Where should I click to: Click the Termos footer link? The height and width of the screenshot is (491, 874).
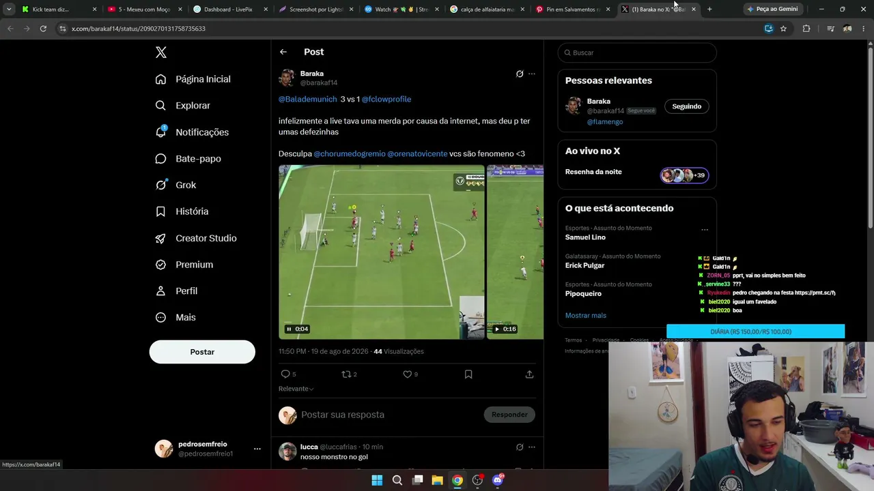tap(574, 340)
